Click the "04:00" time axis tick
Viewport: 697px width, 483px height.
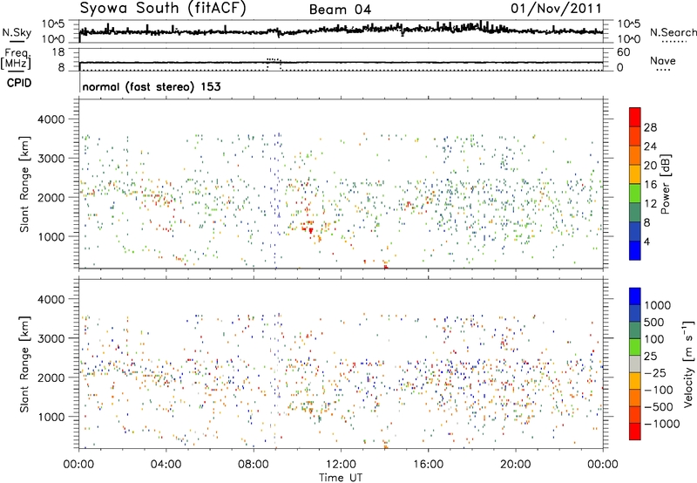coord(166,465)
